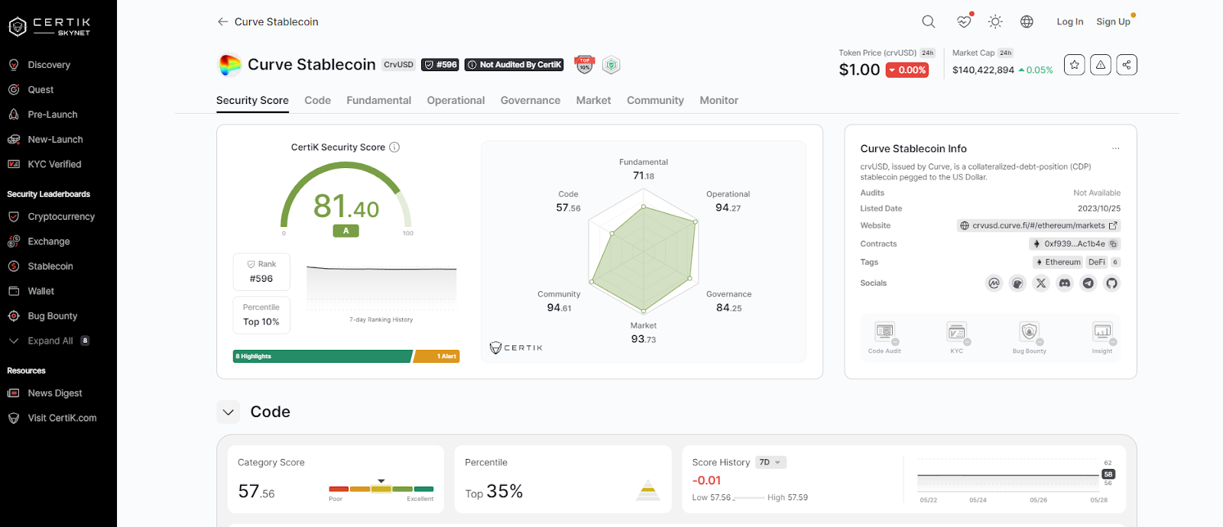Open Bug Bounty leaderboard
The width and height of the screenshot is (1223, 527).
(52, 315)
